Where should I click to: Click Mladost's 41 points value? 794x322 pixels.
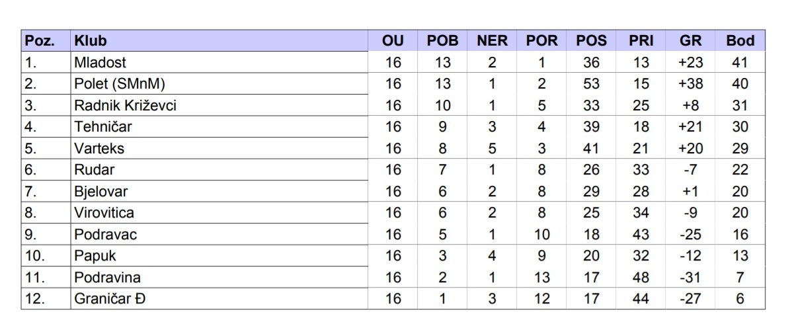740,62
